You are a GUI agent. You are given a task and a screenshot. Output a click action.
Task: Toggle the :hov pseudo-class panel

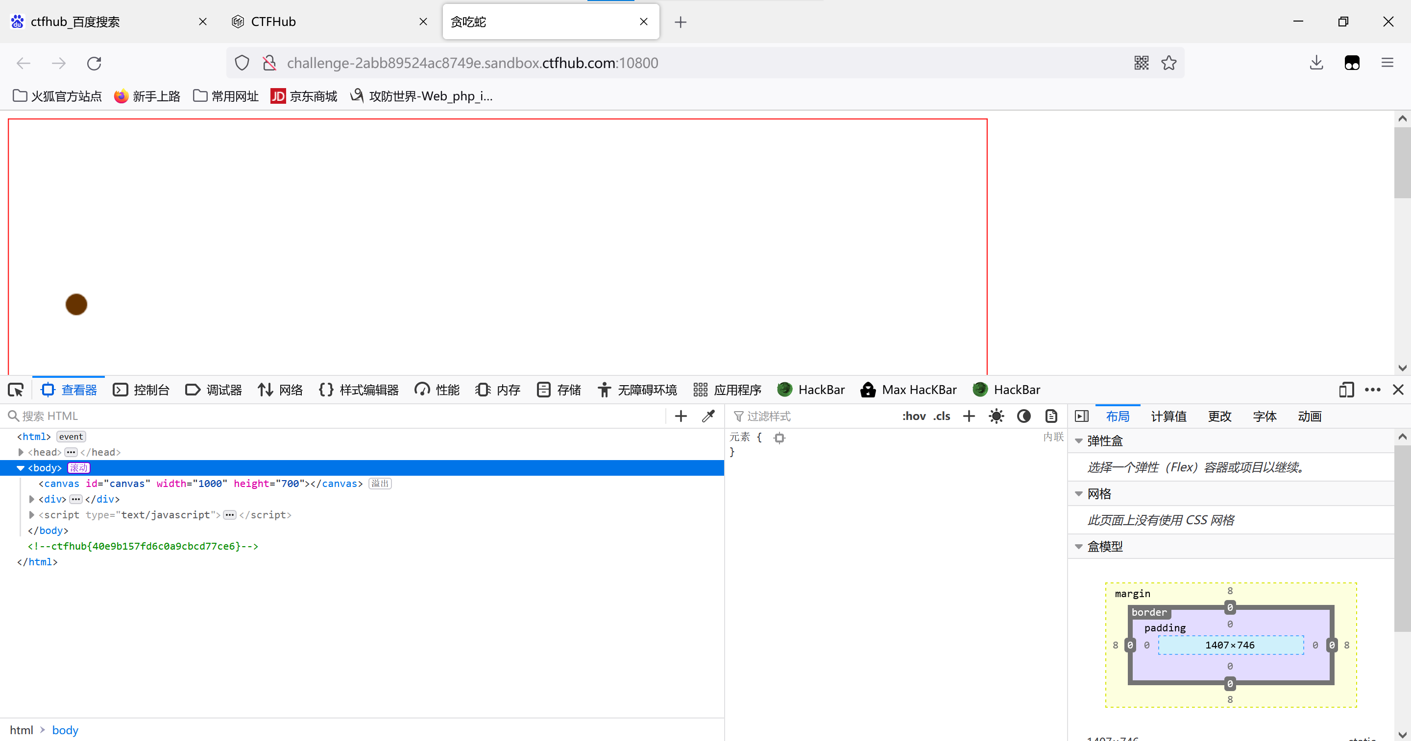pos(914,416)
